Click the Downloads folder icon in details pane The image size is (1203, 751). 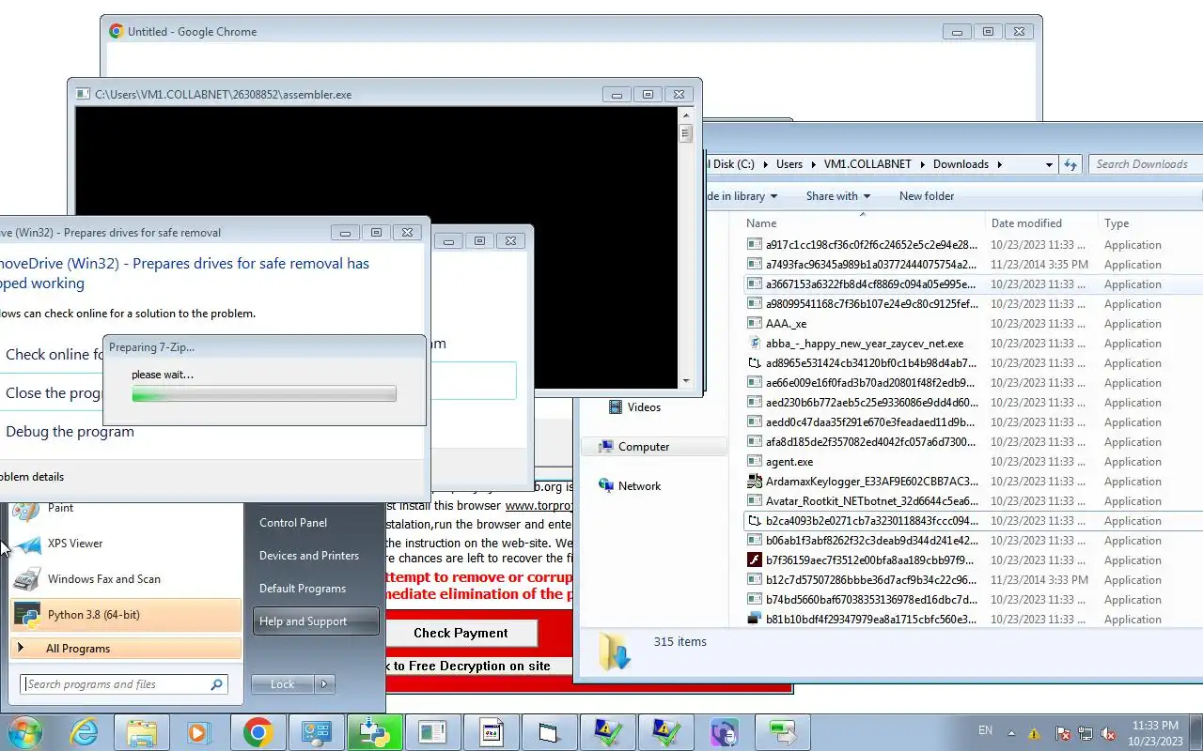pyautogui.click(x=614, y=651)
